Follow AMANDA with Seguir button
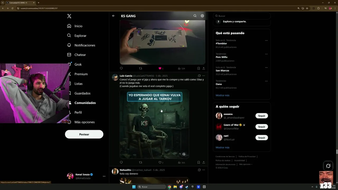338x190 pixels. pyautogui.click(x=261, y=116)
